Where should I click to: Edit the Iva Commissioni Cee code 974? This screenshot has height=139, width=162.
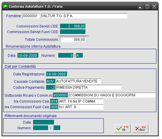(x=54, y=101)
